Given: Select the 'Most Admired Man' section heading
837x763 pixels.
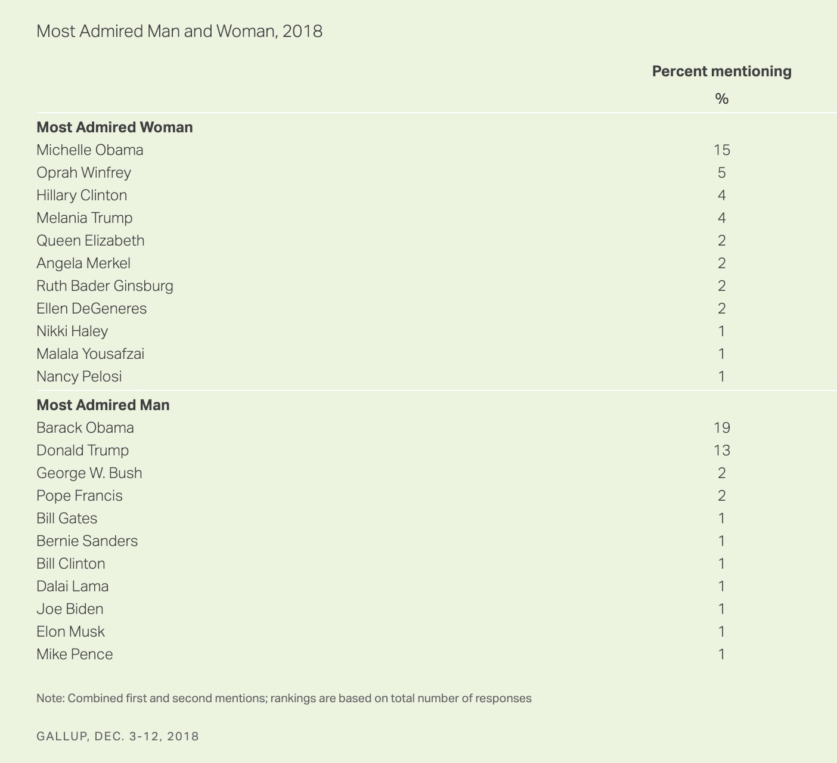Looking at the screenshot, I should coord(103,405).
